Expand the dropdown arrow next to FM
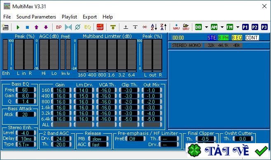The height and width of the screenshot is (160, 271). pyautogui.click(x=238, y=27)
